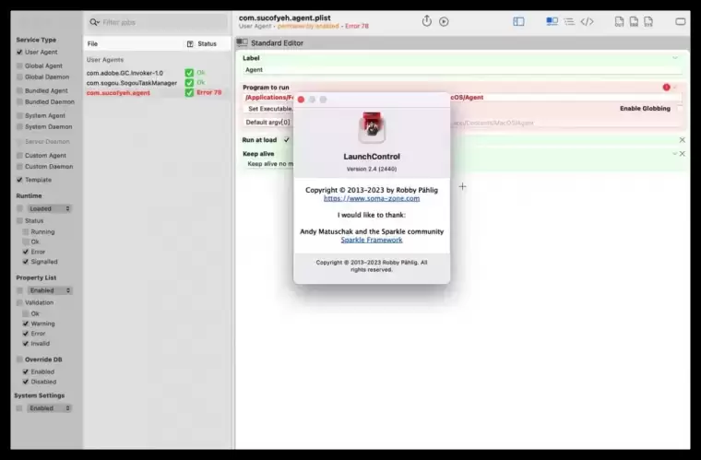Image resolution: width=701 pixels, height=460 pixels.
Task: Toggle enabled checkbox for com.sucofyeh.agent
Action: [189, 92]
